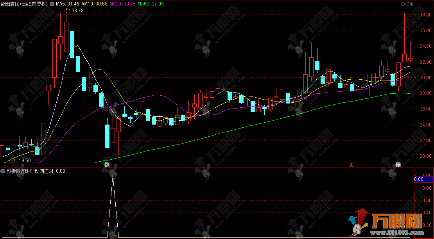Click the 34.00 price axis label
Screen dimensions: 434x239
pos(425,46)
